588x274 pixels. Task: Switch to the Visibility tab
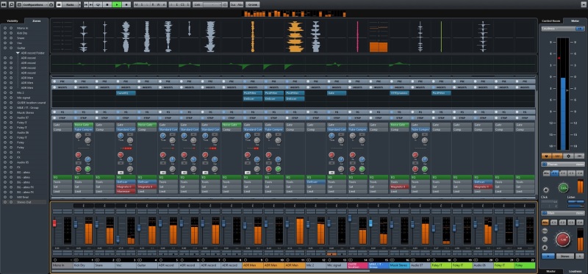point(12,21)
